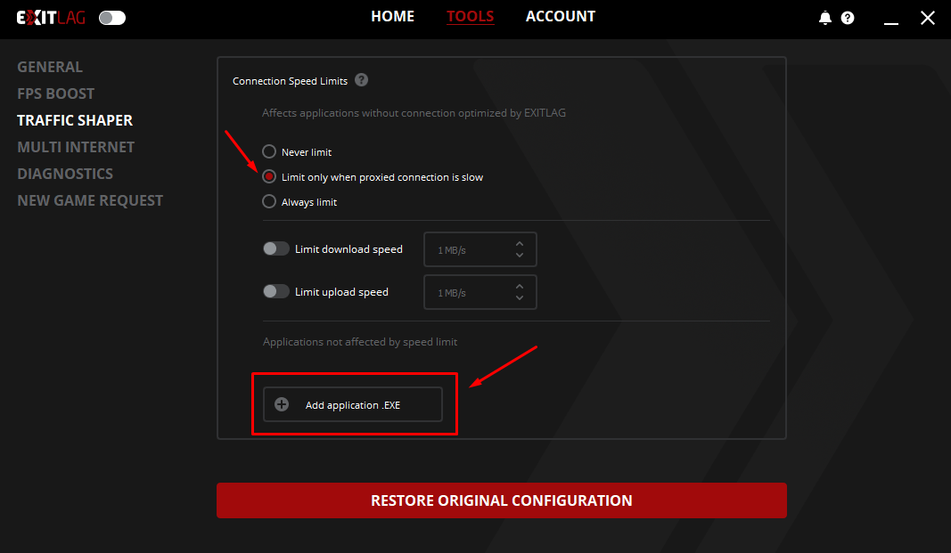Open the ACCOUNT tab
This screenshot has height=553, width=951.
[561, 17]
